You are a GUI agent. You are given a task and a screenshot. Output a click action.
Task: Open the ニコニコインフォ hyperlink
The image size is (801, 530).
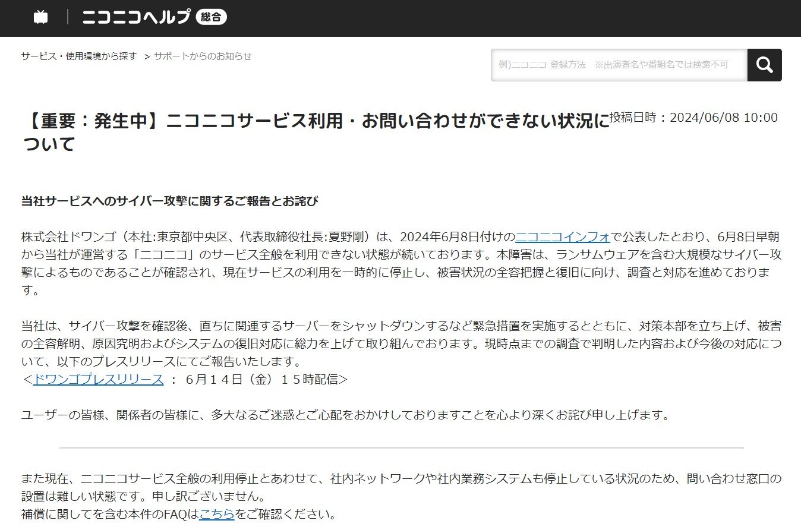(x=563, y=236)
